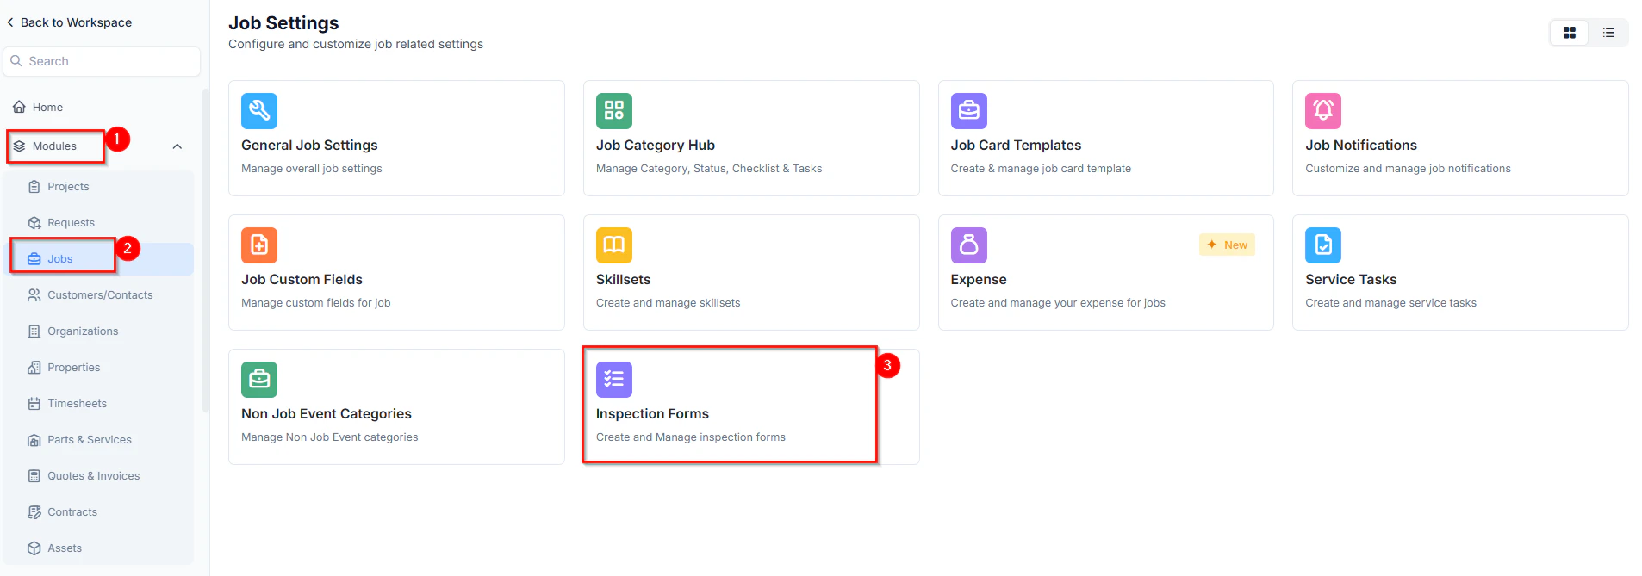Go Back to Workspace
Image resolution: width=1642 pixels, height=576 pixels.
[69, 22]
